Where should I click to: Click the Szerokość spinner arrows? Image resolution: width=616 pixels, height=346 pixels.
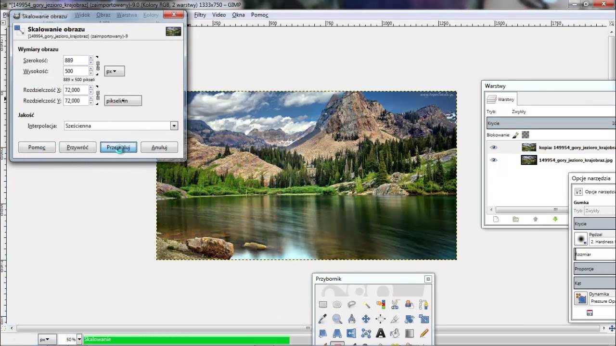click(x=90, y=60)
